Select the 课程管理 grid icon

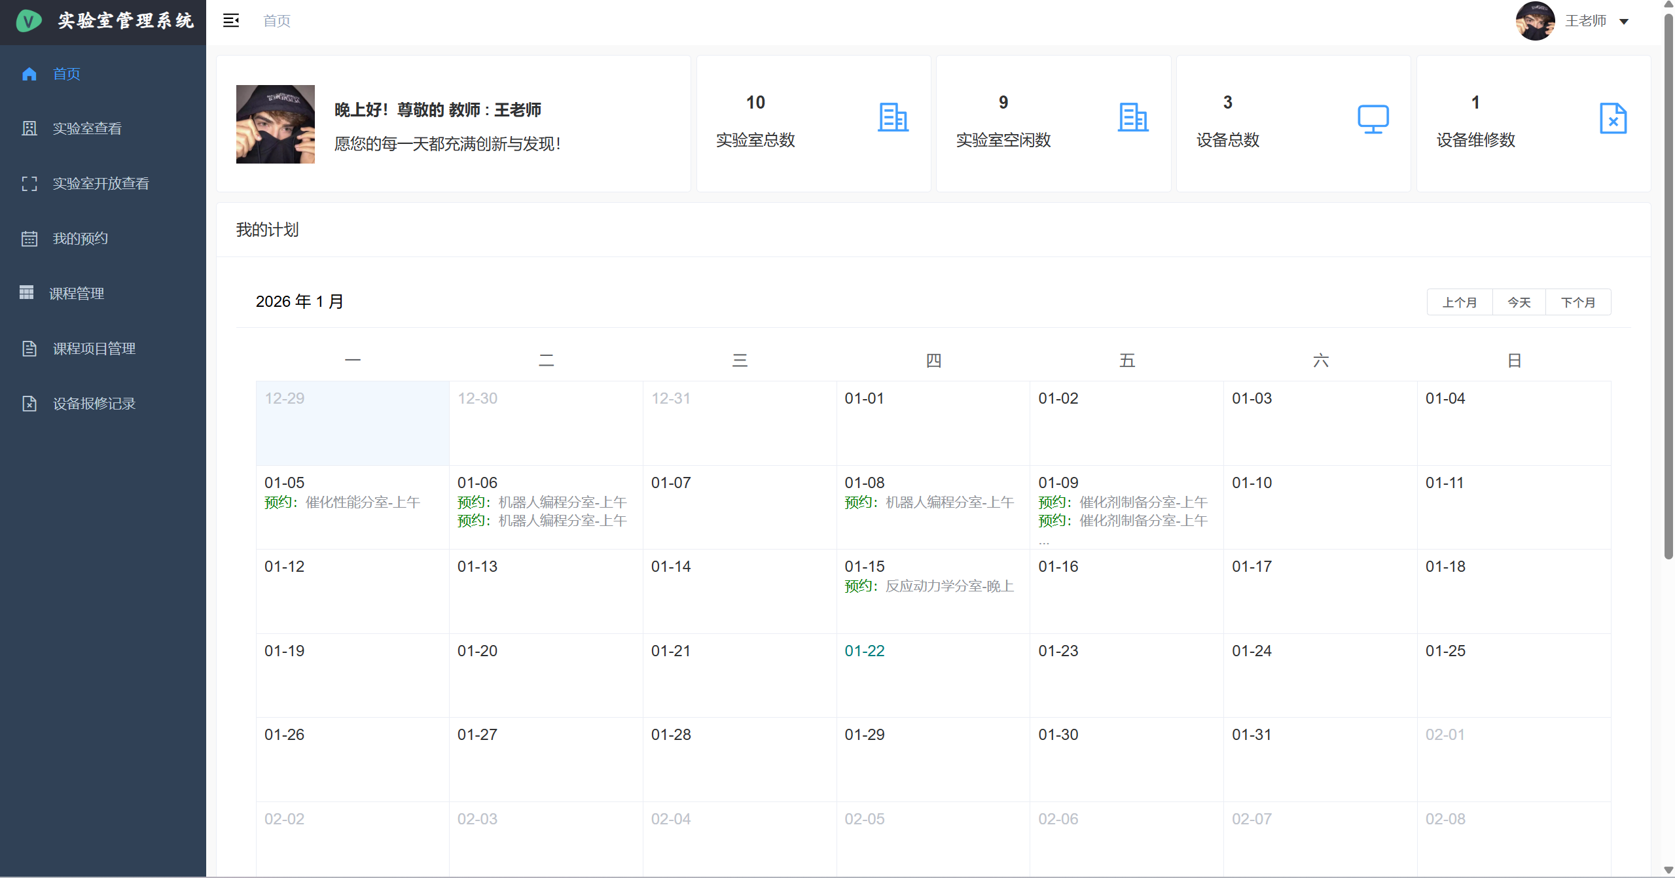coord(27,292)
